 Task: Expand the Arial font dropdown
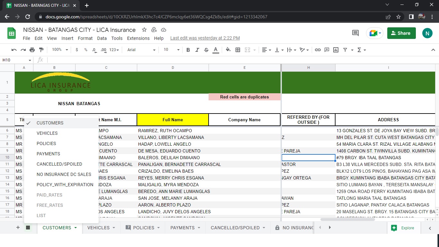pyautogui.click(x=141, y=50)
